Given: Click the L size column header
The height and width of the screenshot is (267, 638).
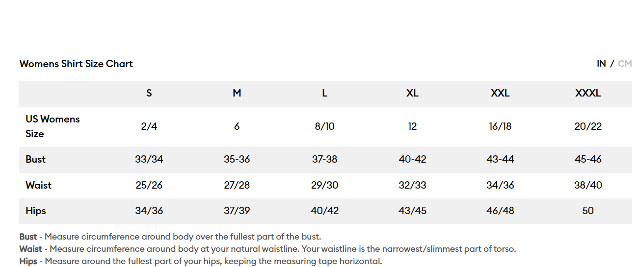Looking at the screenshot, I should click(325, 93).
